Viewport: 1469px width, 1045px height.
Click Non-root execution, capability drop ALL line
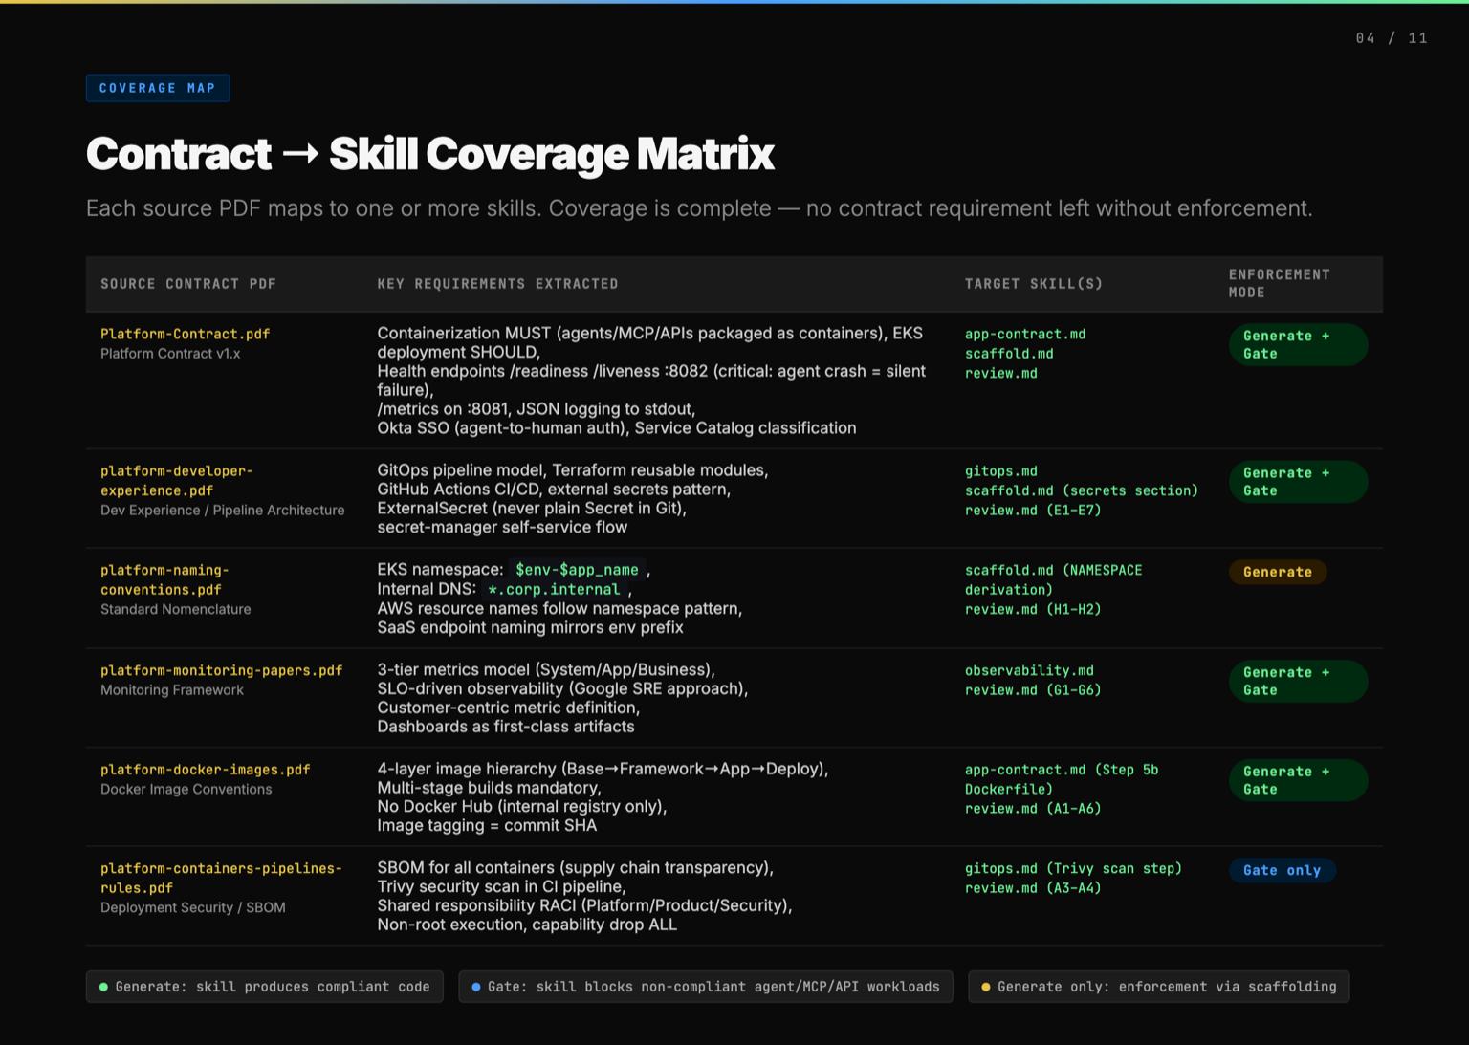527,925
